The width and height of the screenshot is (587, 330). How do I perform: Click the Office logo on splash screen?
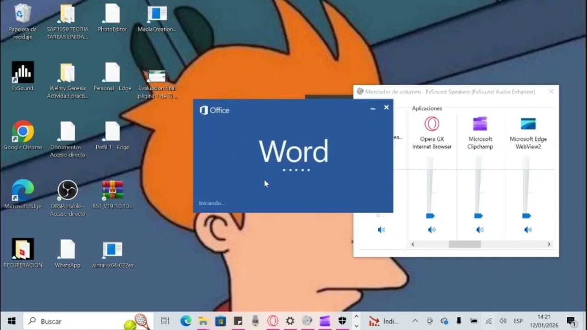[x=214, y=110]
